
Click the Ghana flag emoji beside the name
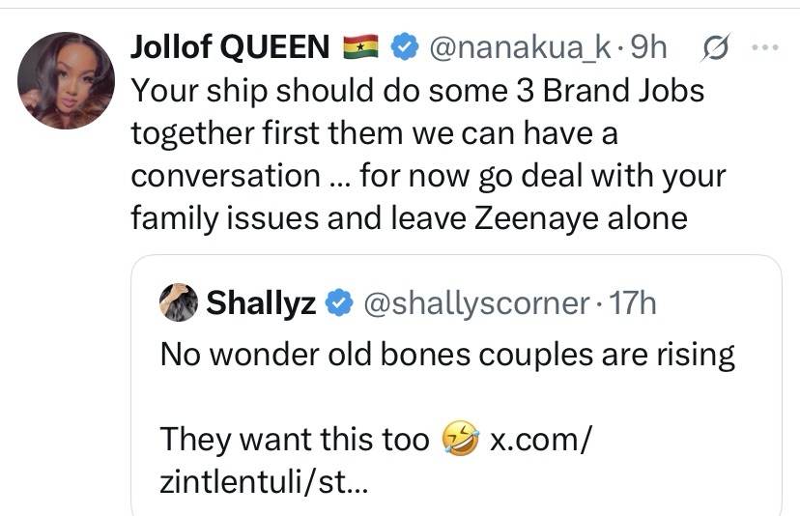[360, 47]
